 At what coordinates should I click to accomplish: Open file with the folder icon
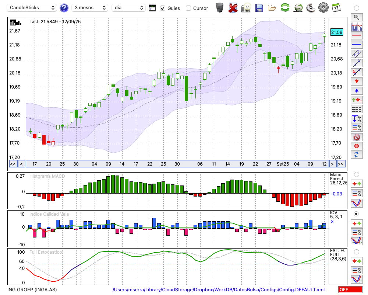(272, 8)
